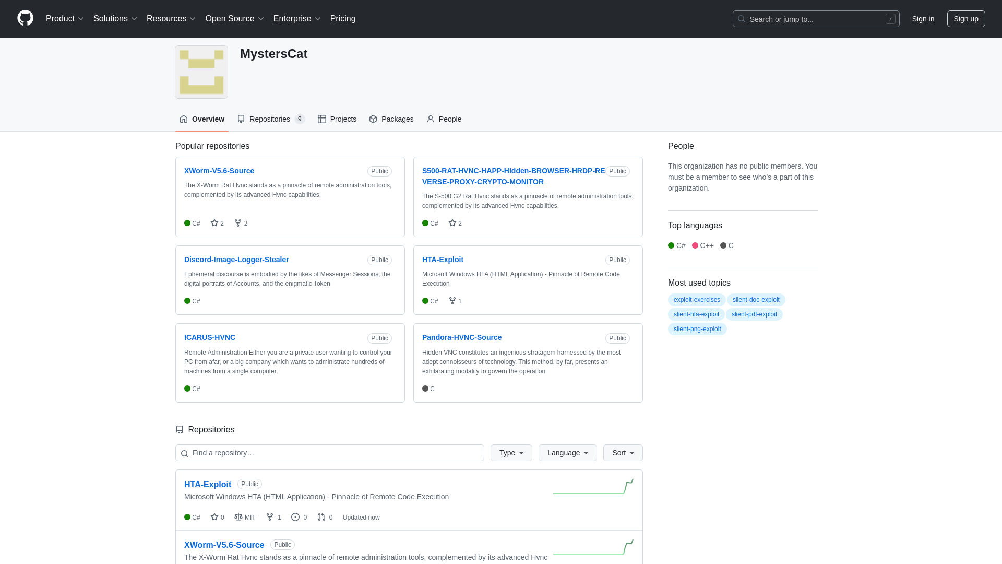Screen dimensions: 1002x564
Task: Open XWorm-V5.6-Source popular repository
Action: [219, 171]
